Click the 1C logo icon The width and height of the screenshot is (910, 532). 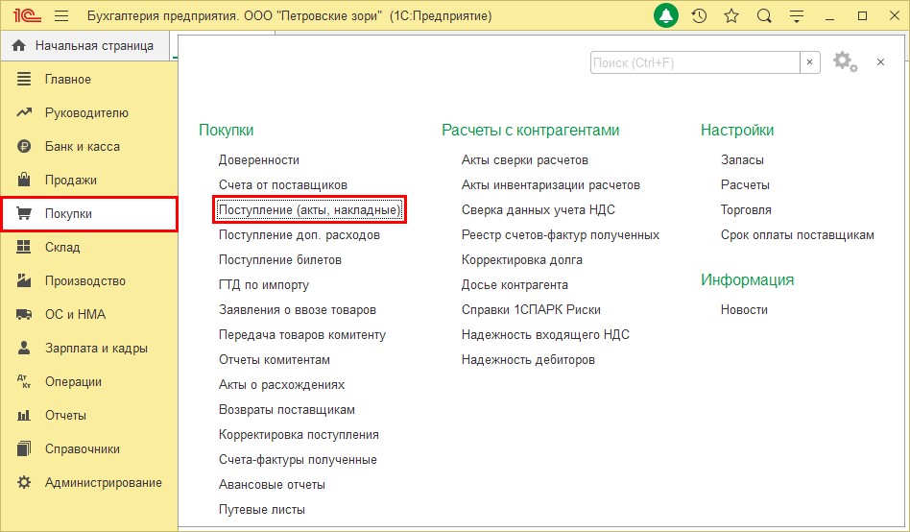27,15
